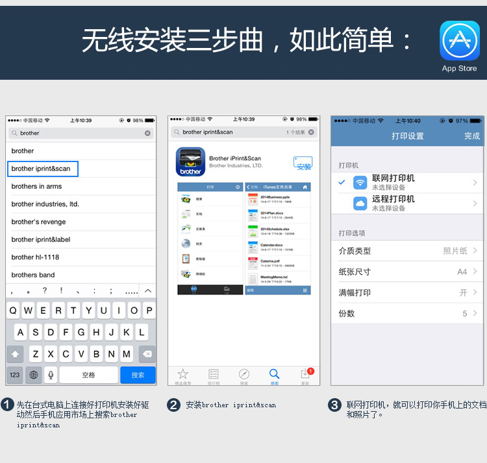Select 'brother iprint&label' suggestion
Viewport: 487px width, 463px height.
(81, 239)
